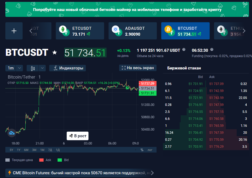The image size is (252, 178).
Task: Set chart range to 5Y
Action: 11,150
